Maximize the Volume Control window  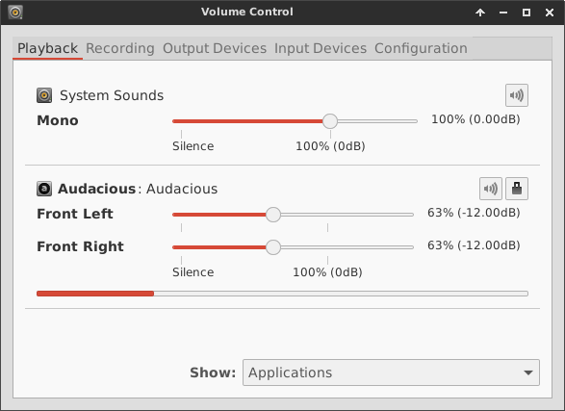(x=526, y=13)
